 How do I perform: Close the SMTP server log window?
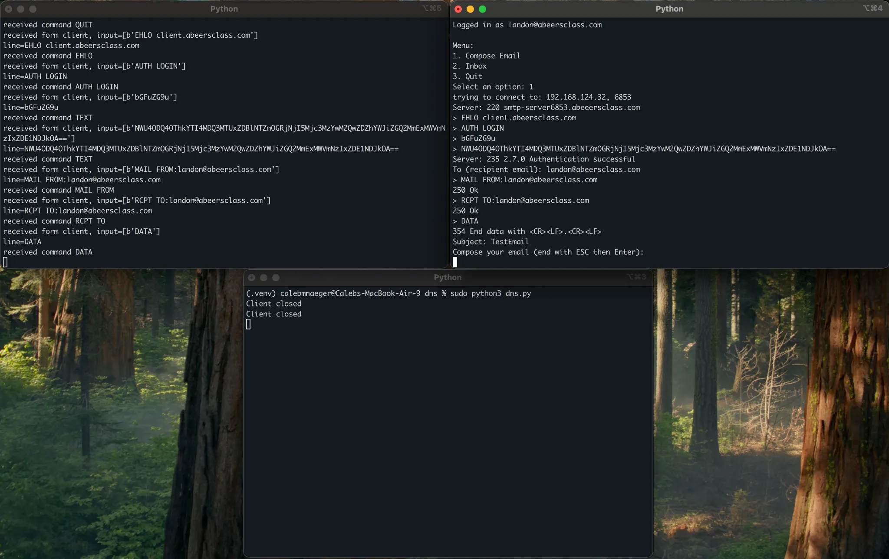(x=8, y=9)
